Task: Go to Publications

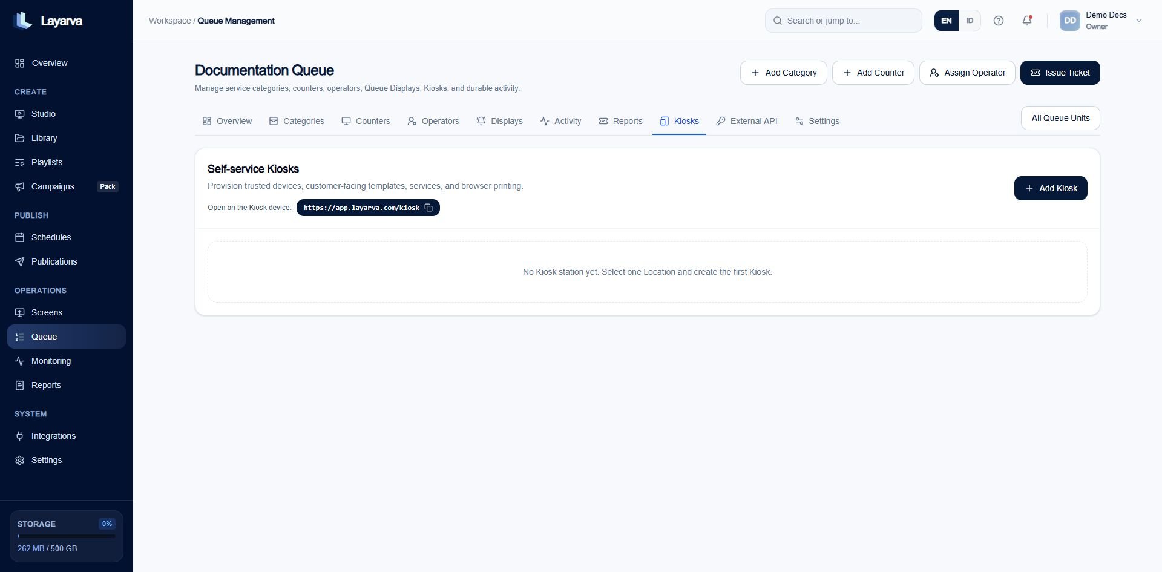Action: tap(67, 261)
